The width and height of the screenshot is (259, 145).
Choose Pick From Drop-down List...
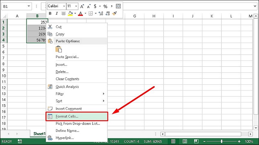point(77,123)
